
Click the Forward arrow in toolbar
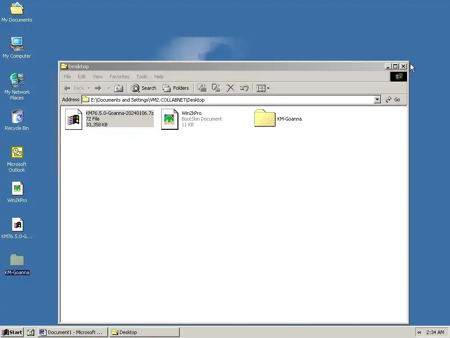click(98, 88)
